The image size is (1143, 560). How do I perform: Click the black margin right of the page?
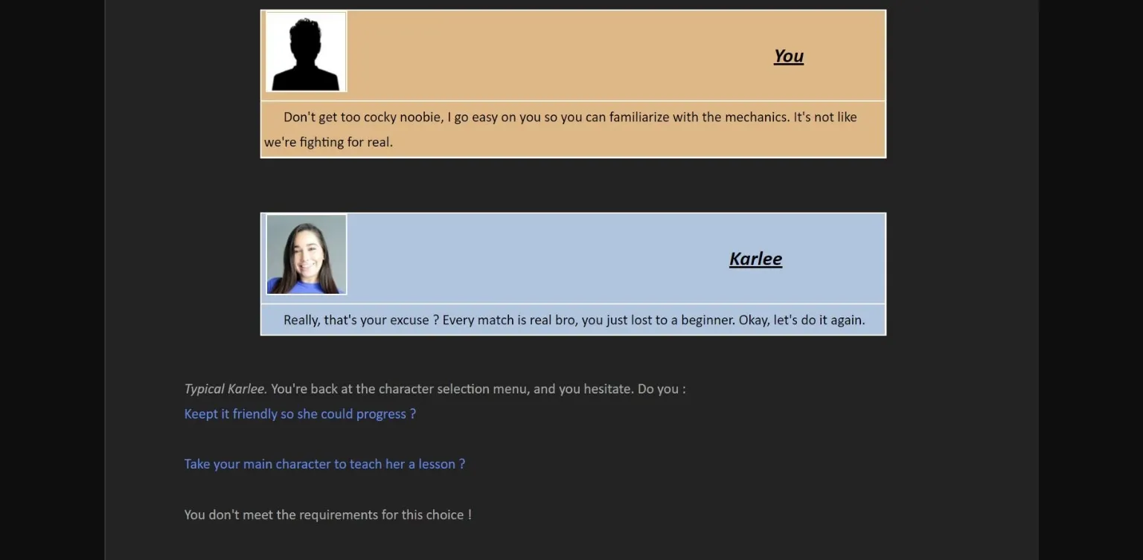[1090, 280]
